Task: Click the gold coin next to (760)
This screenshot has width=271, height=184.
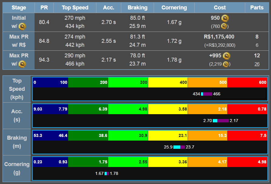Action: point(224,26)
